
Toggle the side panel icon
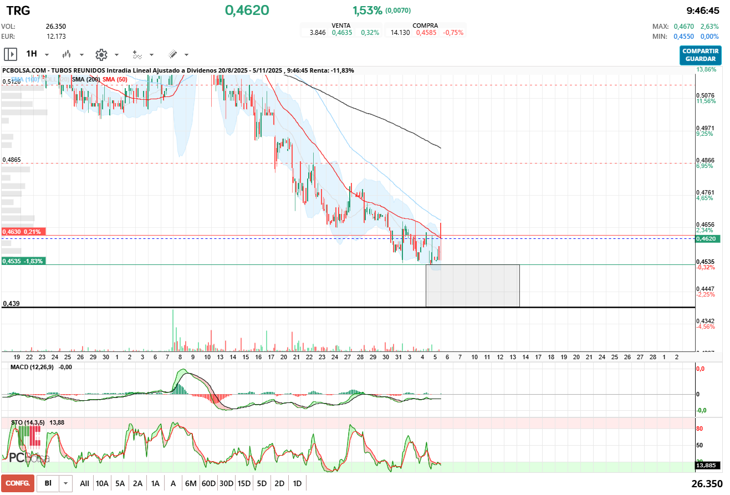(x=11, y=54)
